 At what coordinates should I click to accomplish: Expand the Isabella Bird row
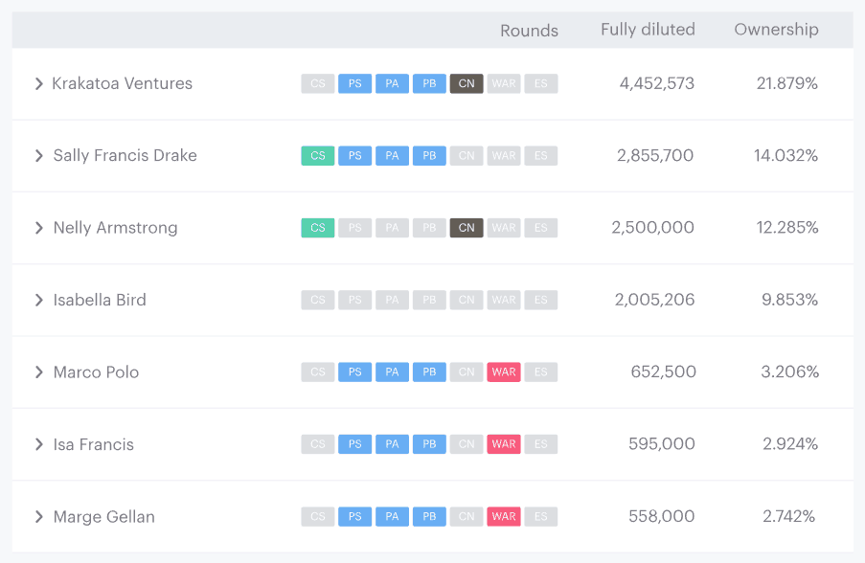coord(39,301)
